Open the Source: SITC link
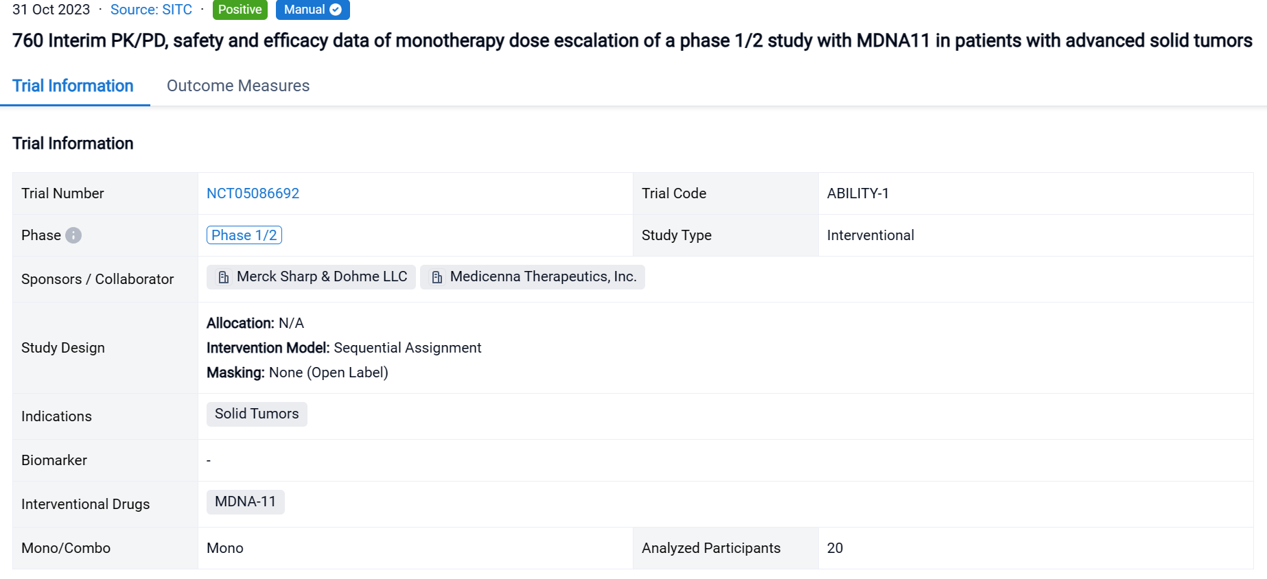Screen dimensions: 1267x579 click(151, 10)
